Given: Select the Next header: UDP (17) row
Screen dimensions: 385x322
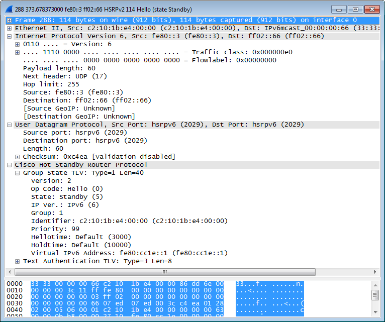Looking at the screenshot, I should 65,76.
